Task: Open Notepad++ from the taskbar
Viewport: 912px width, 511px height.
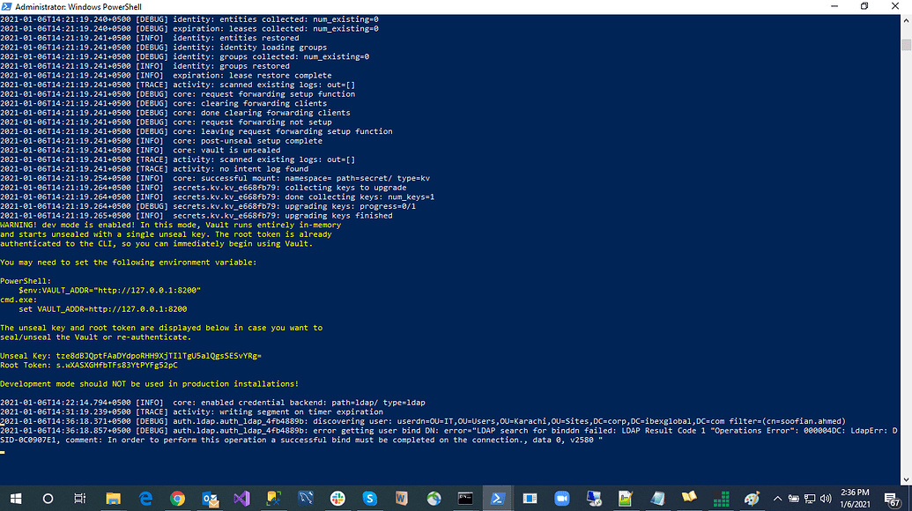Action: tap(626, 498)
